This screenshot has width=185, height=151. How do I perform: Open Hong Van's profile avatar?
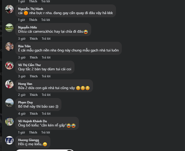pyautogui.click(x=9, y=84)
